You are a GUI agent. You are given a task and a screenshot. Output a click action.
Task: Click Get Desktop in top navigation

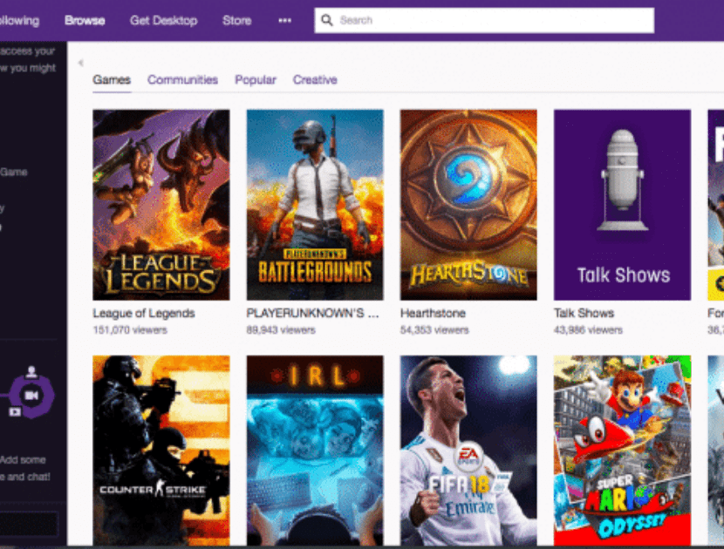[163, 20]
